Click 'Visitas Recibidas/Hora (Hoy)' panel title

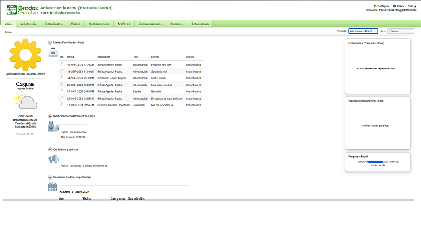click(366, 101)
